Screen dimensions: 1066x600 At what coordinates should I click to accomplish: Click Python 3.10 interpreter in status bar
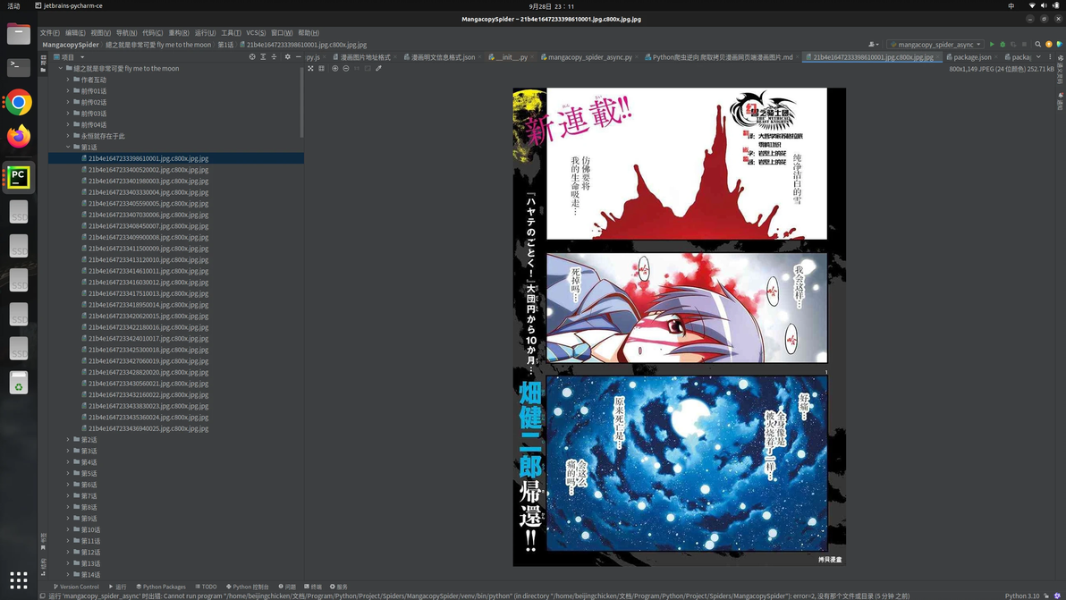(x=1022, y=596)
